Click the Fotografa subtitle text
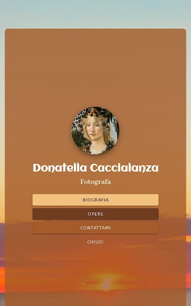The width and height of the screenshot is (191, 306). point(95,182)
